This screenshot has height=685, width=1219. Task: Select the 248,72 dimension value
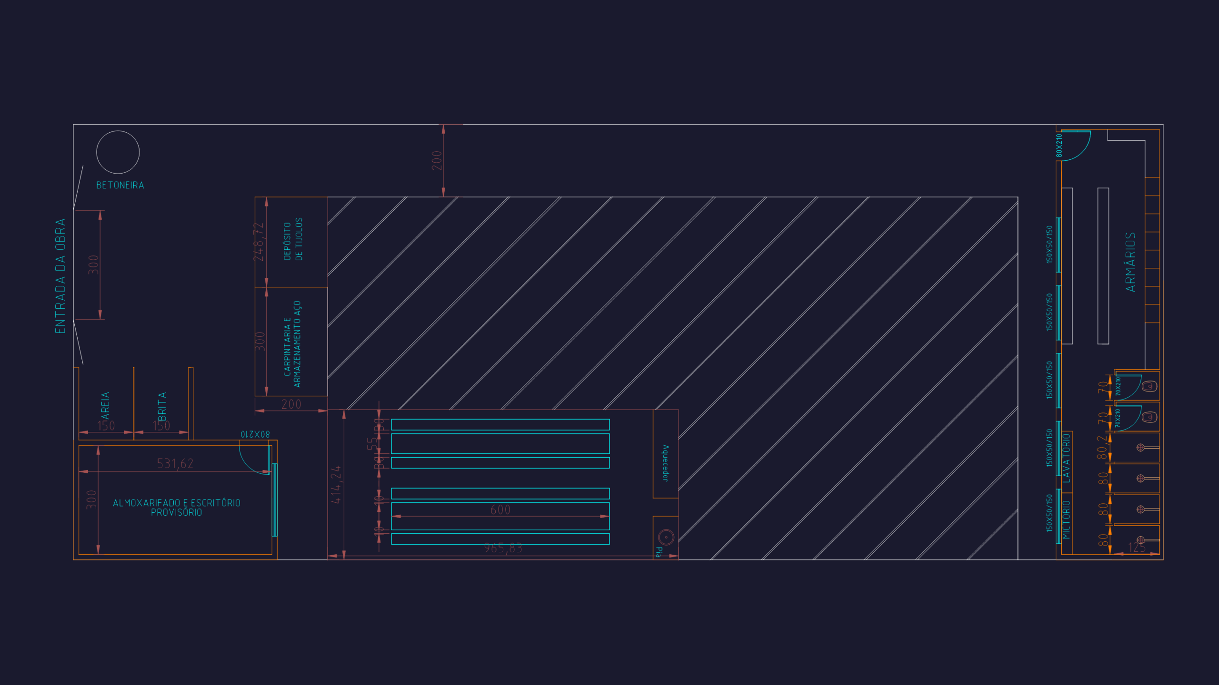[x=258, y=242]
